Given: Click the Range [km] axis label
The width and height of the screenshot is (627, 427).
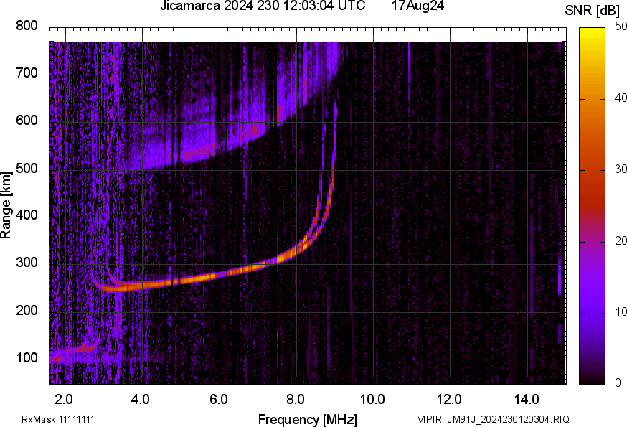Looking at the screenshot, I should [x=6, y=205].
